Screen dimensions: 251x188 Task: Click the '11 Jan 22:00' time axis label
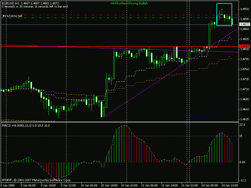[190, 186]
